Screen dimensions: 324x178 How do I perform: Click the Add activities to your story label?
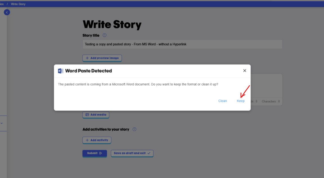coord(106,130)
